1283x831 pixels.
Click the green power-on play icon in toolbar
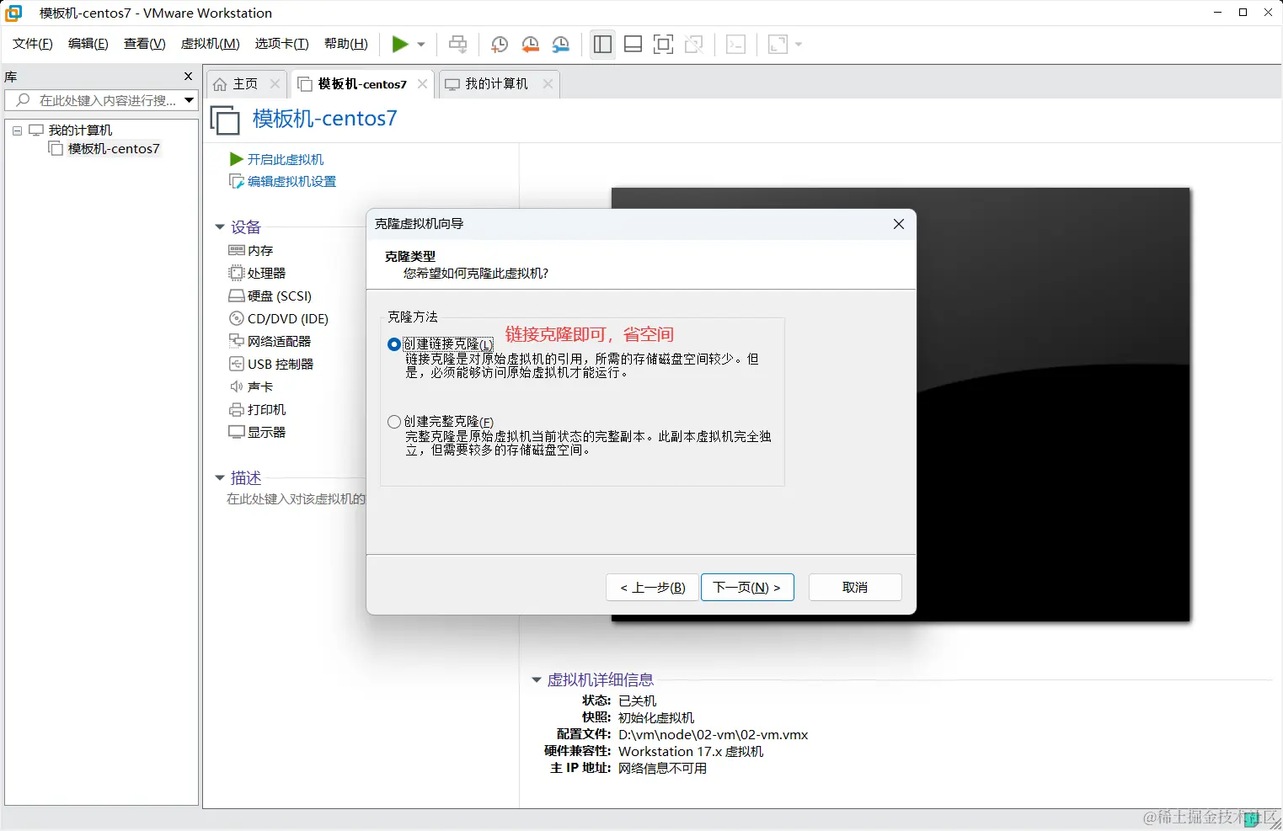(x=400, y=44)
